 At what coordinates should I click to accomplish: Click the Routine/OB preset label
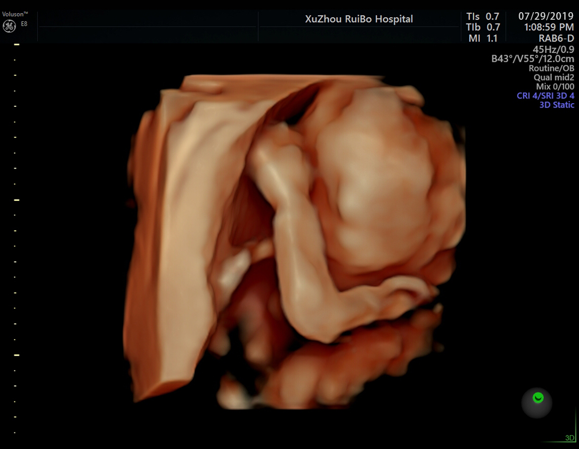551,68
